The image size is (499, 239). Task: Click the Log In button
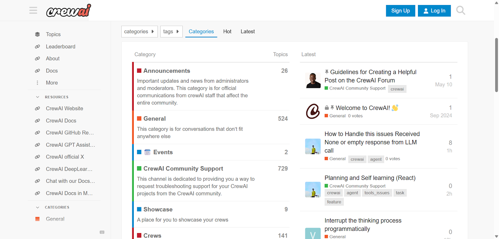[x=434, y=11]
